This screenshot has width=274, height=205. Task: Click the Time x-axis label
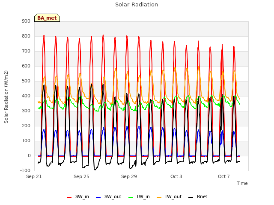242,183
